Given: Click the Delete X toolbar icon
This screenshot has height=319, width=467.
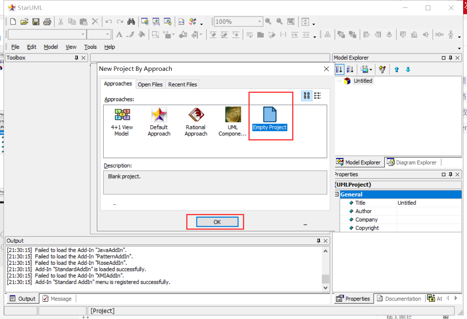Looking at the screenshot, I should (x=95, y=21).
